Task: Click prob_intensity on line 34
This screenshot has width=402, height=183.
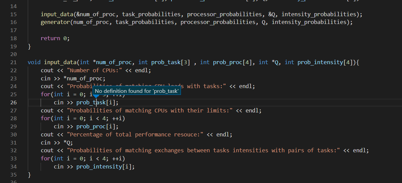Action: [99, 166]
